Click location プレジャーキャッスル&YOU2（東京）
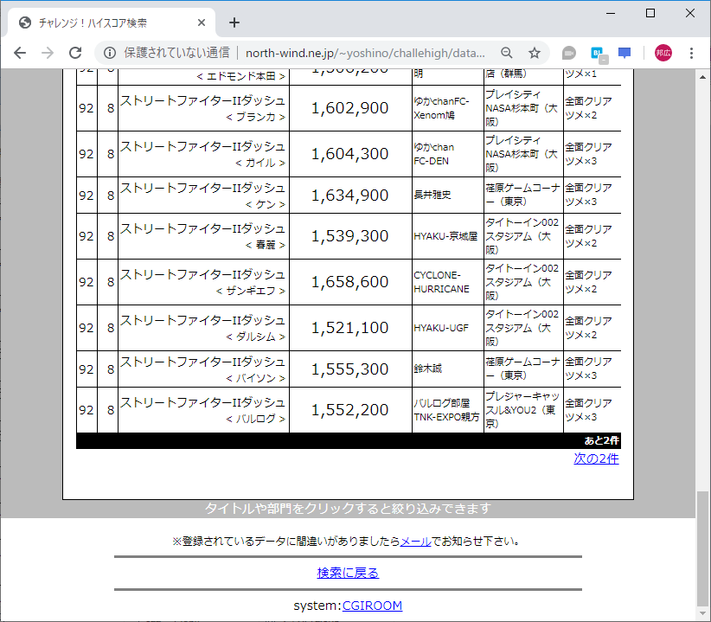The image size is (711, 622). tap(522, 410)
